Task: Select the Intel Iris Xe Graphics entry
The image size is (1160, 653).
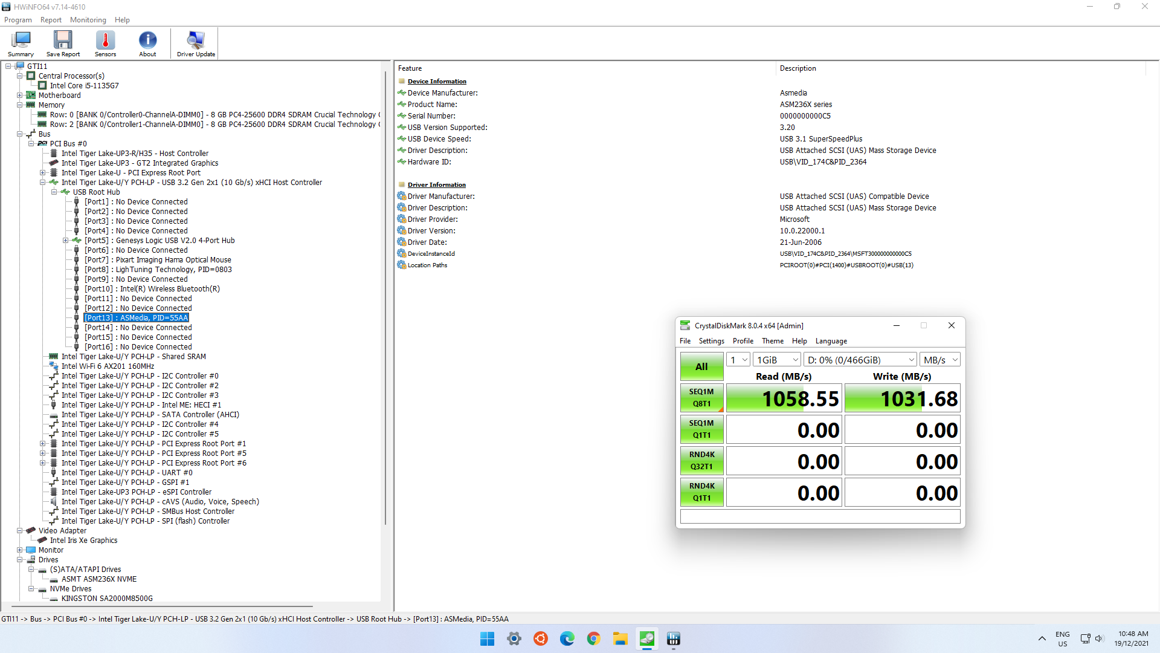Action: [x=83, y=541]
